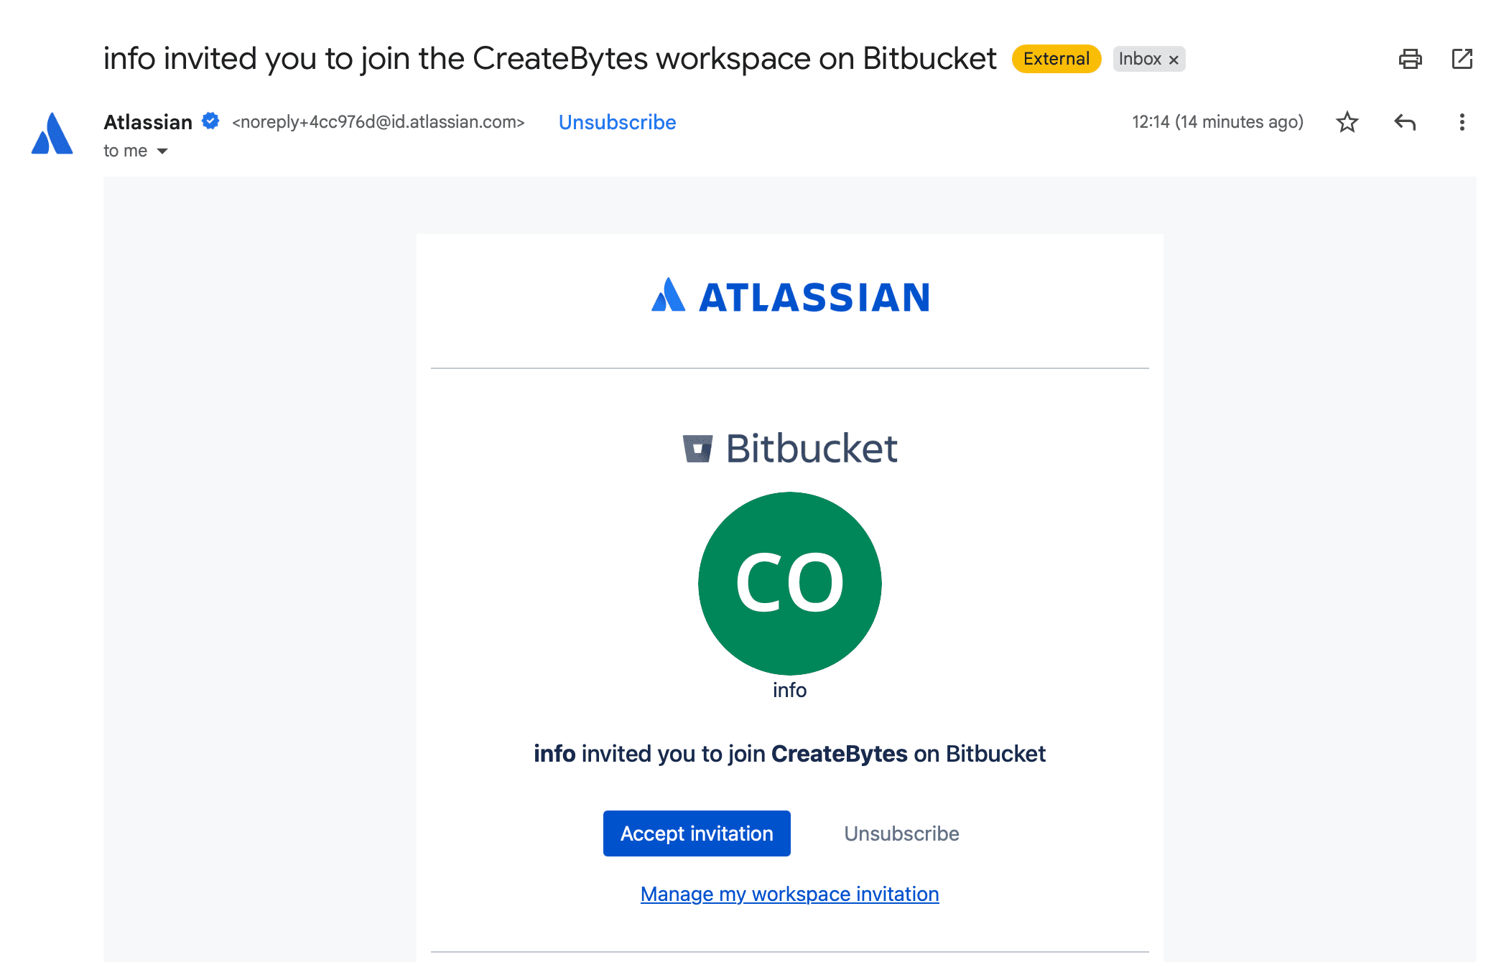Open Manage my workspace invitation link
The height and width of the screenshot is (962, 1491).
coord(789,894)
